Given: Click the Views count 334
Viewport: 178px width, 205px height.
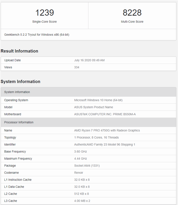Looking at the screenshot, I should (x=77, y=67).
